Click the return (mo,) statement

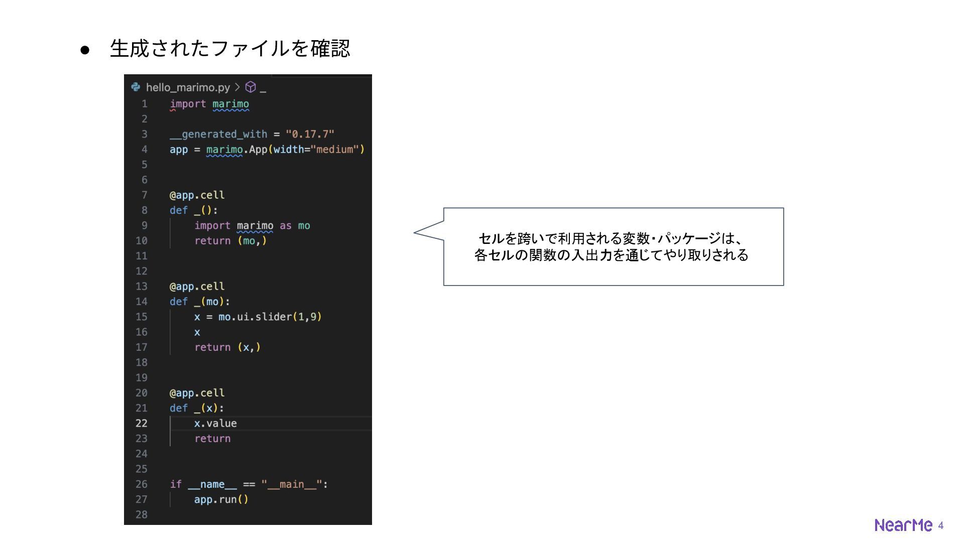click(230, 241)
